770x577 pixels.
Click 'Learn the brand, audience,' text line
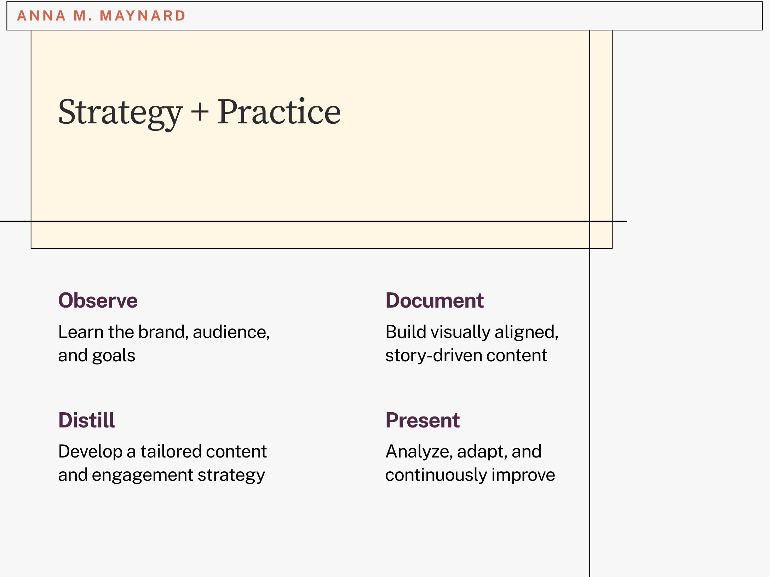click(164, 332)
